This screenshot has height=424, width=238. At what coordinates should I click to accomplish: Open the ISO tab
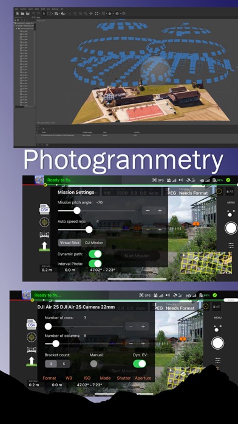tap(87, 378)
